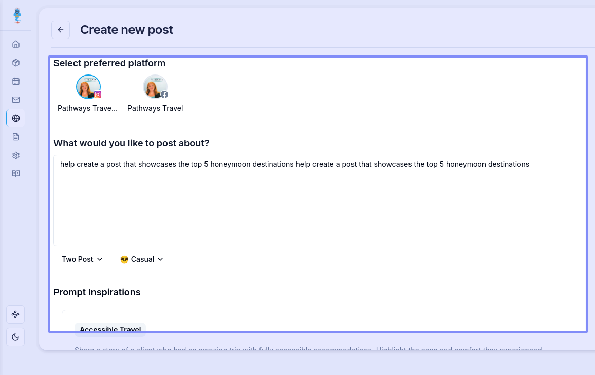Open the open-book icon in sidebar

tap(16, 174)
